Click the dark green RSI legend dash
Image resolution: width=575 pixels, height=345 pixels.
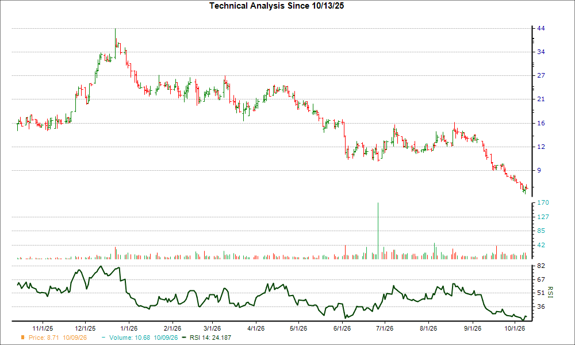click(184, 338)
